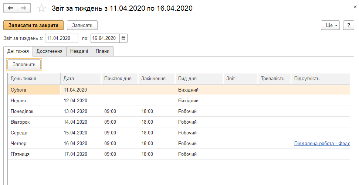This screenshot has height=185, width=359.
Task: Switch to the Невдачі tab
Action: pyautogui.click(x=79, y=51)
